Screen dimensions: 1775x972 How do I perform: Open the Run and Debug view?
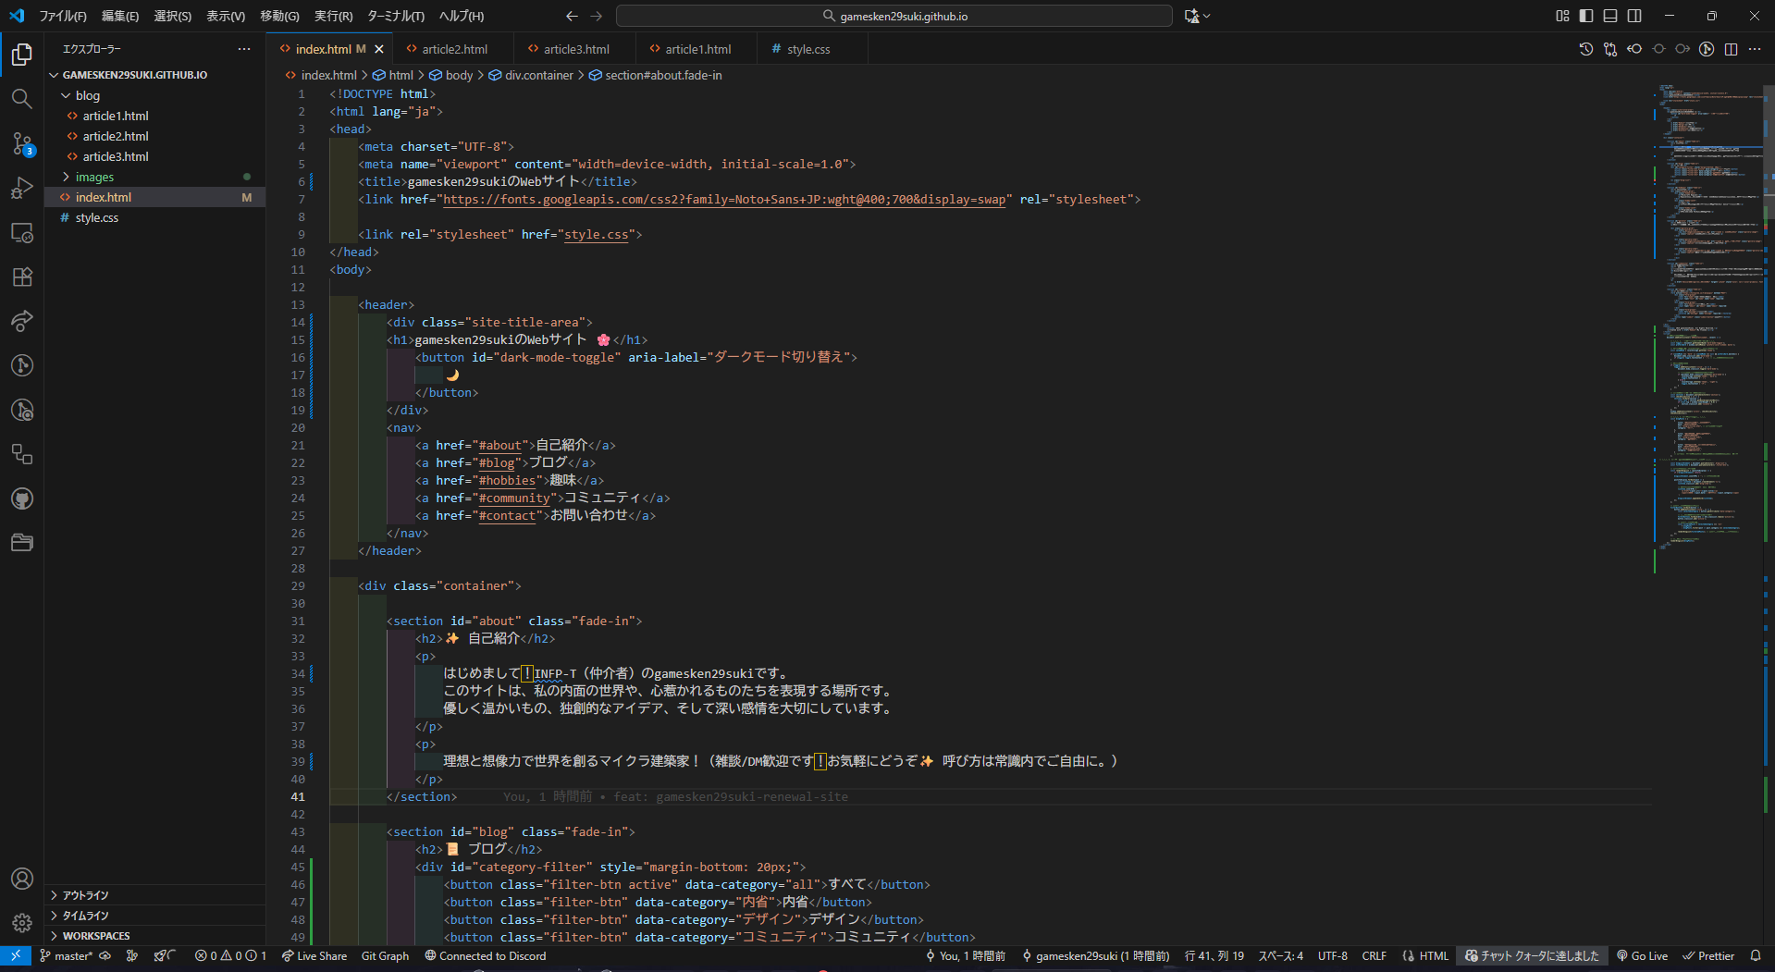[x=22, y=188]
